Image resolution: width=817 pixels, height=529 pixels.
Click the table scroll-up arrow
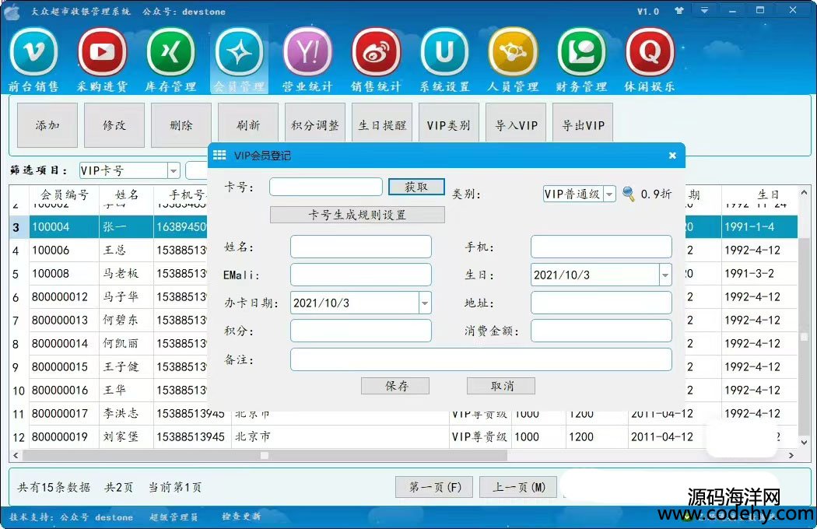(x=804, y=192)
